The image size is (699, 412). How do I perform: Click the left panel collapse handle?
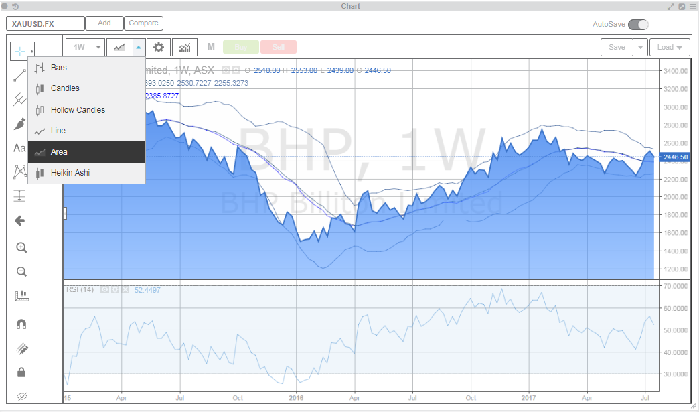(65, 214)
